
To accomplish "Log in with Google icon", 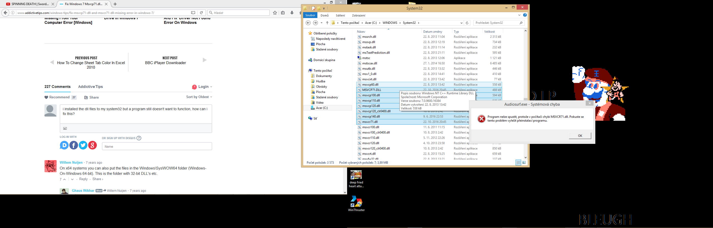I will (92, 145).
